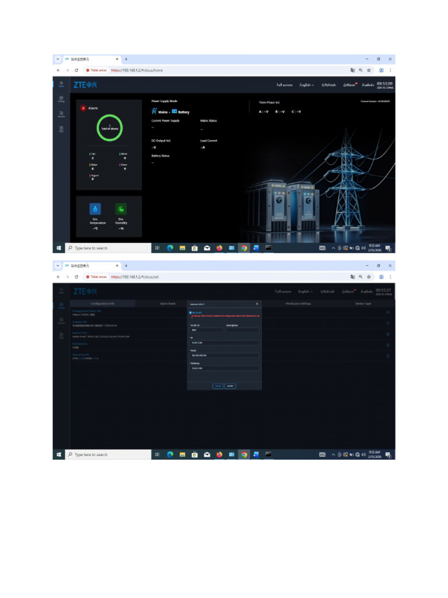Click edit icon on Operating Info row
The height and width of the screenshot is (598, 448).
click(388, 356)
